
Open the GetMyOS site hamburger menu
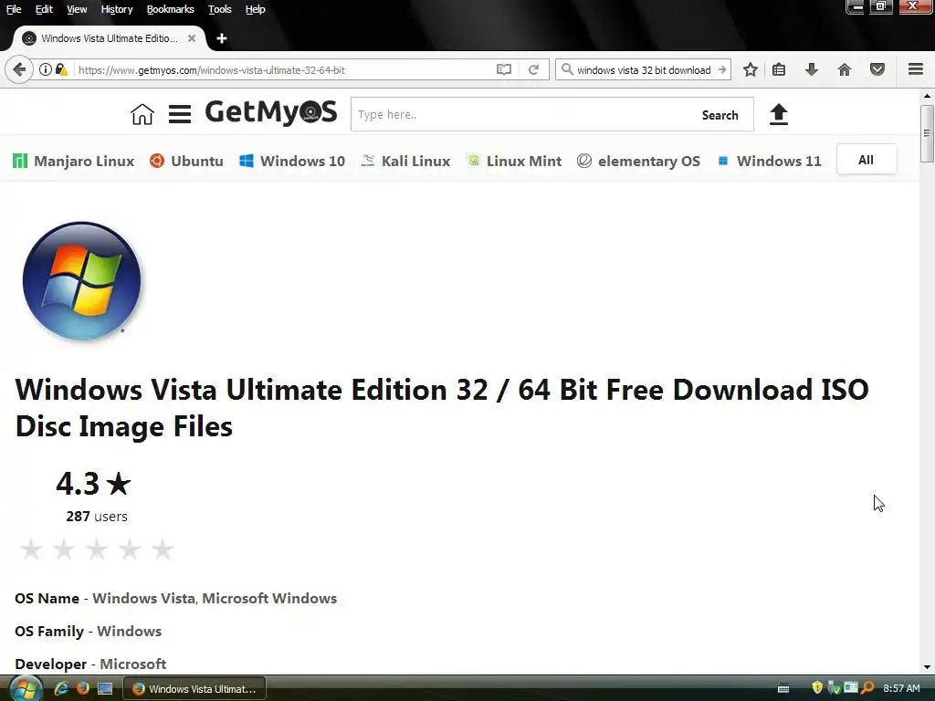tap(180, 114)
